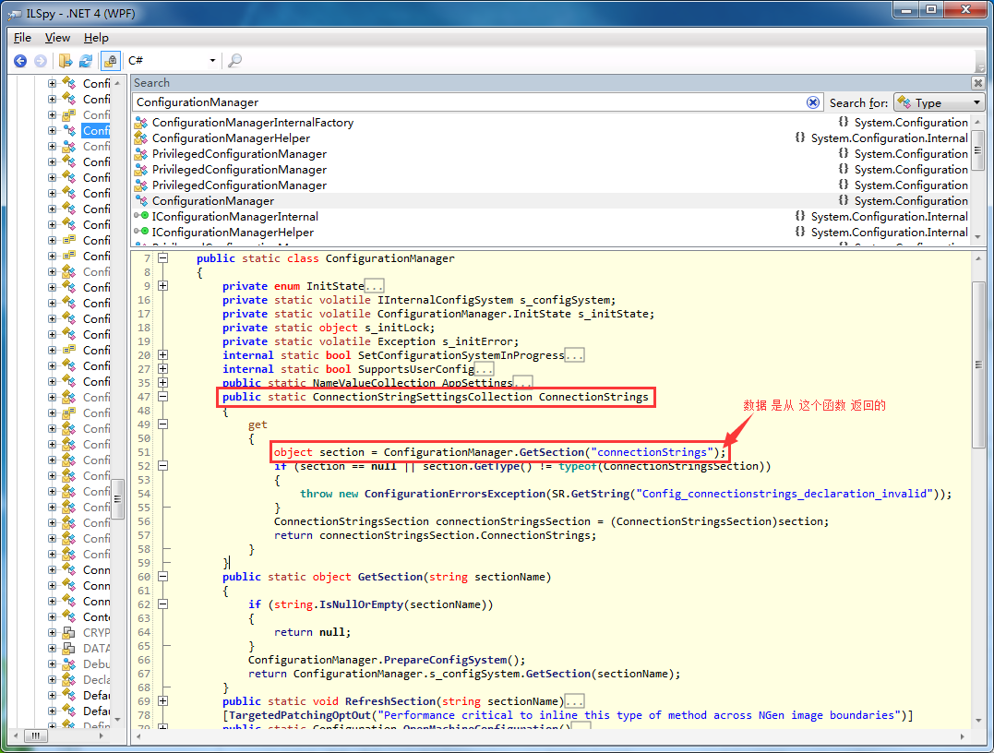Click the ConfigurationManager result class icon
994x753 pixels.
[140, 201]
